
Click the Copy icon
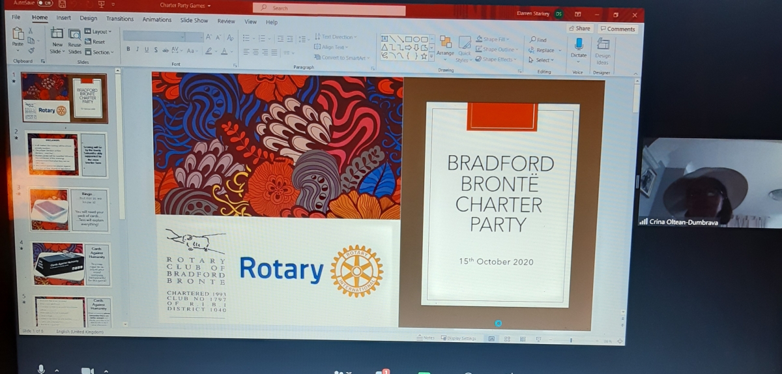tap(31, 39)
